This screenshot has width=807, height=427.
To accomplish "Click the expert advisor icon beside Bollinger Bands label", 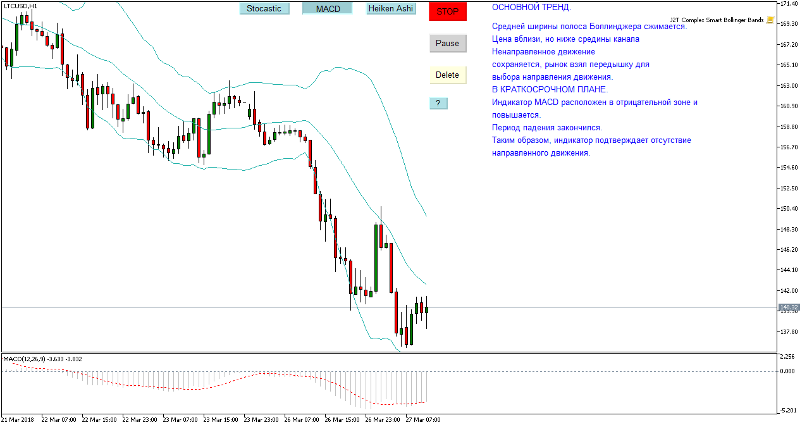I will [770, 20].
